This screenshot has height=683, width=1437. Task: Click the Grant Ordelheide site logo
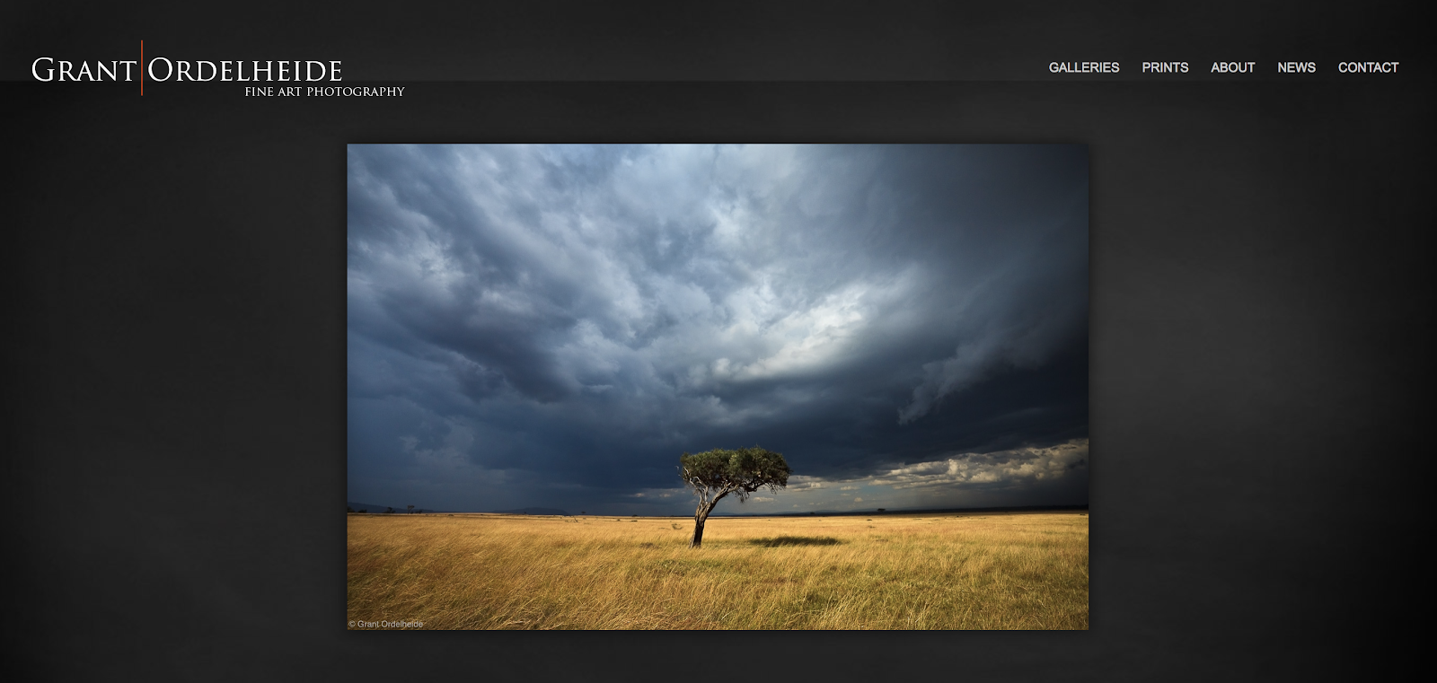[x=218, y=69]
